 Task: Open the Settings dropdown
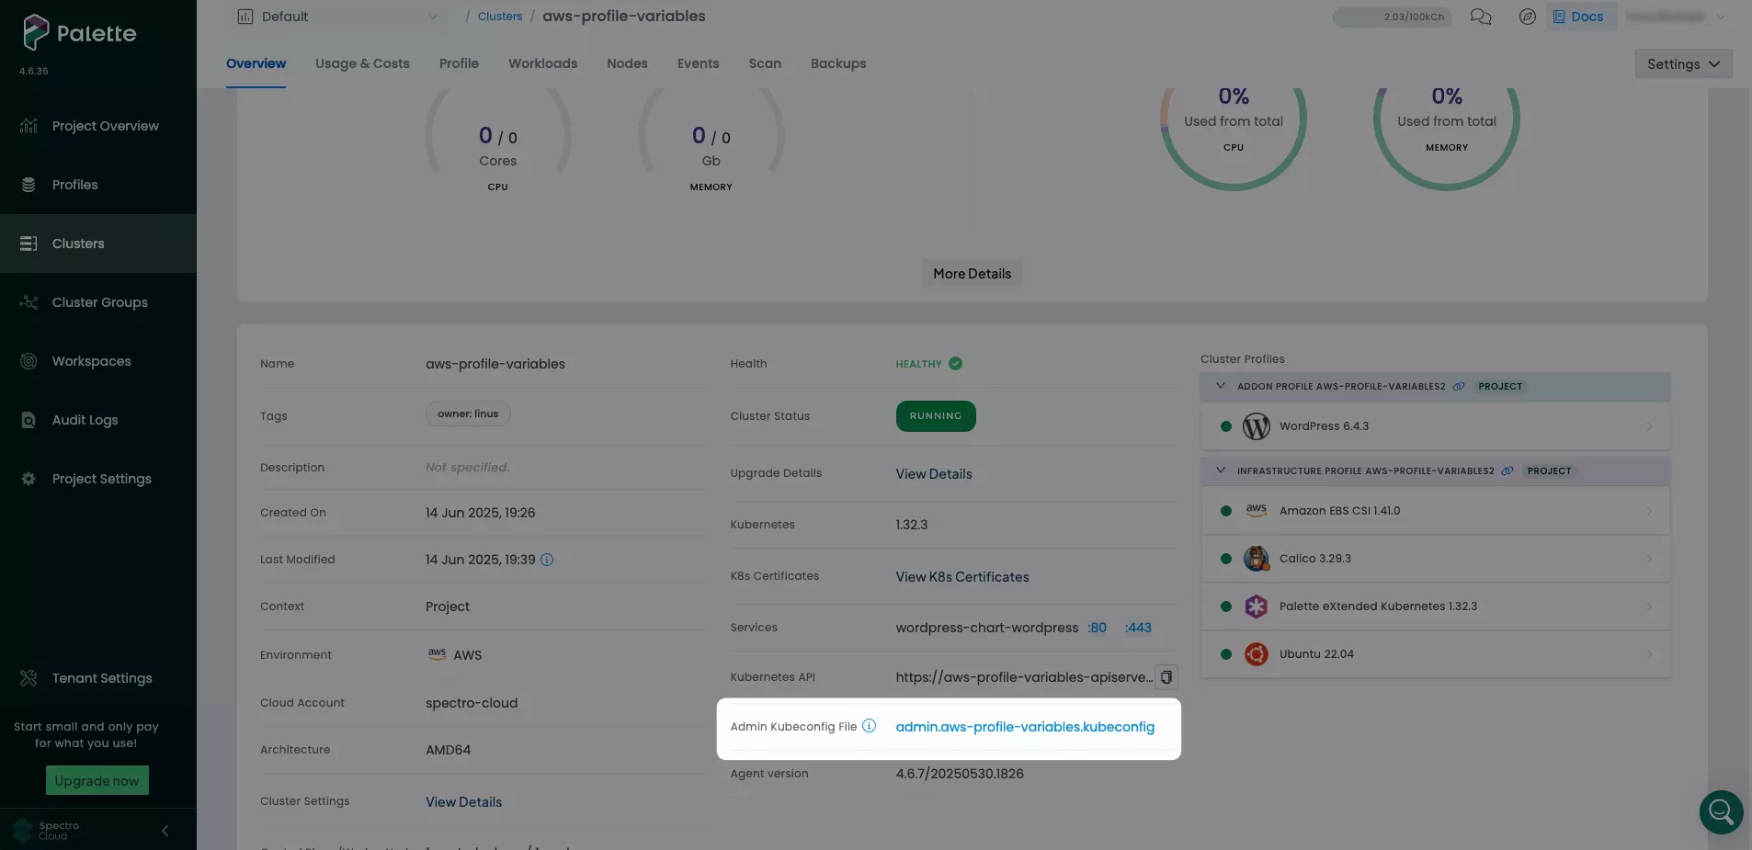coord(1682,64)
